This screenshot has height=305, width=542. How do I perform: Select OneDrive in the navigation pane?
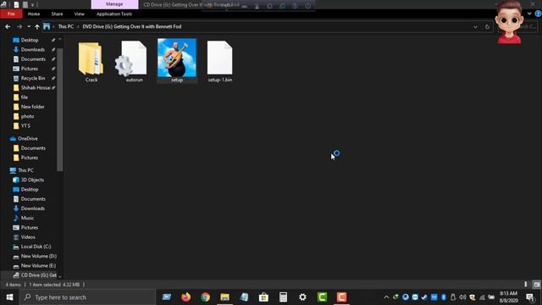[27, 138]
